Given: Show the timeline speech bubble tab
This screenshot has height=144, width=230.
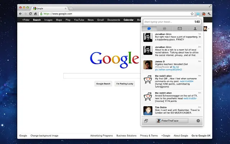Looking at the screenshot, I should point(149,29).
